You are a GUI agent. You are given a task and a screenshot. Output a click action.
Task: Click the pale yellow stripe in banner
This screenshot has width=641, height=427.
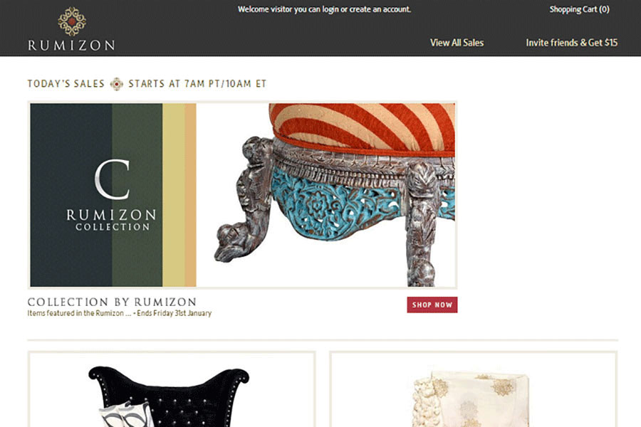[173, 195]
